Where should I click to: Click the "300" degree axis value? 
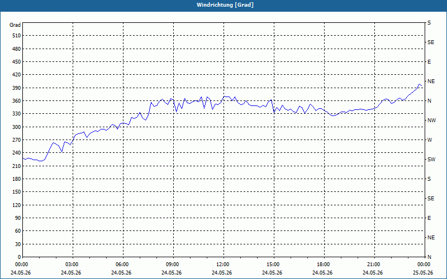click(x=17, y=127)
